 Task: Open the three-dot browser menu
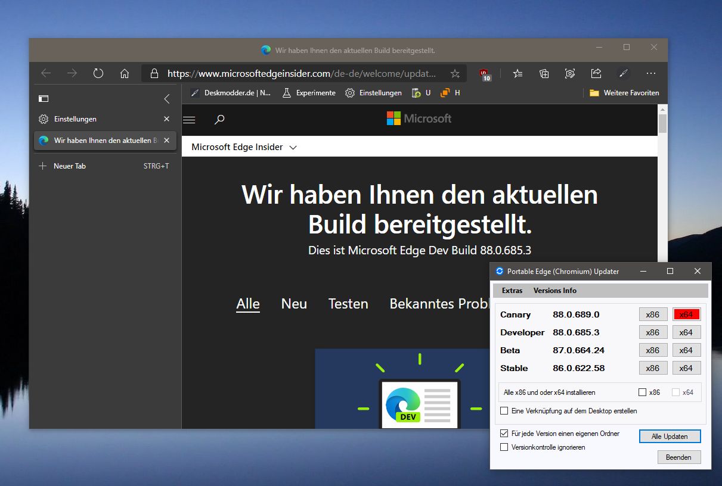pyautogui.click(x=651, y=73)
